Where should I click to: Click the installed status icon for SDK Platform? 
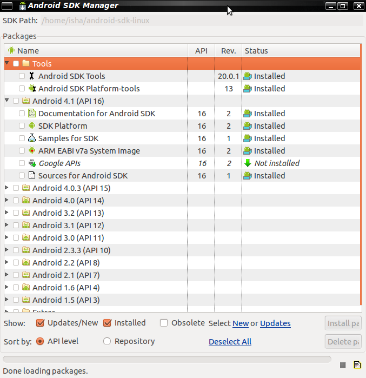coord(248,126)
